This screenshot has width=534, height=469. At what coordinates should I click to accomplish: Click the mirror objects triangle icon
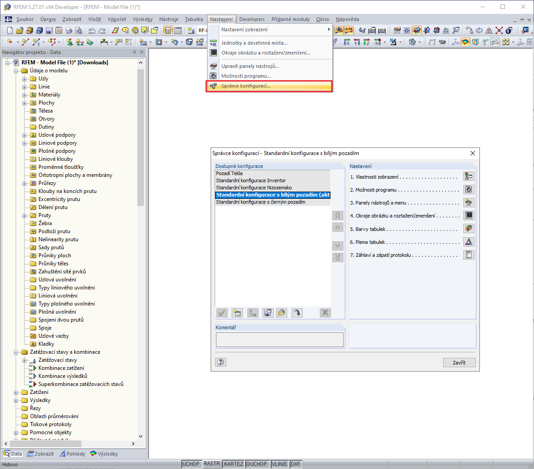(x=489, y=31)
